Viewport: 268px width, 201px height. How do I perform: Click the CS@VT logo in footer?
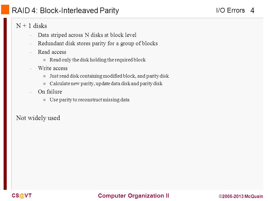[x=22, y=196]
